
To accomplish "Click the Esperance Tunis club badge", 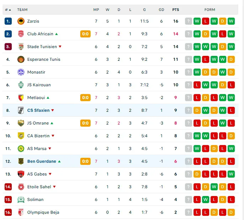I will click(21, 59).
